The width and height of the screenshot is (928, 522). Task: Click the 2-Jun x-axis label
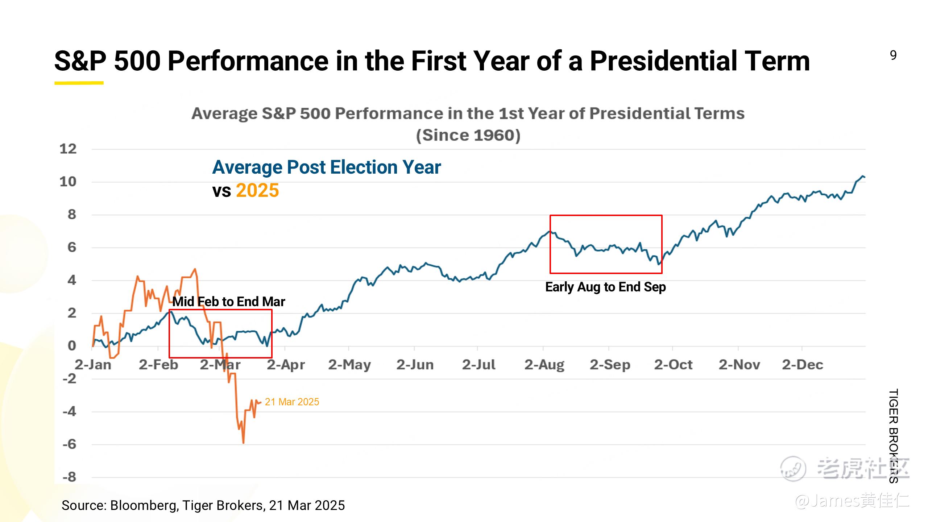tap(415, 364)
